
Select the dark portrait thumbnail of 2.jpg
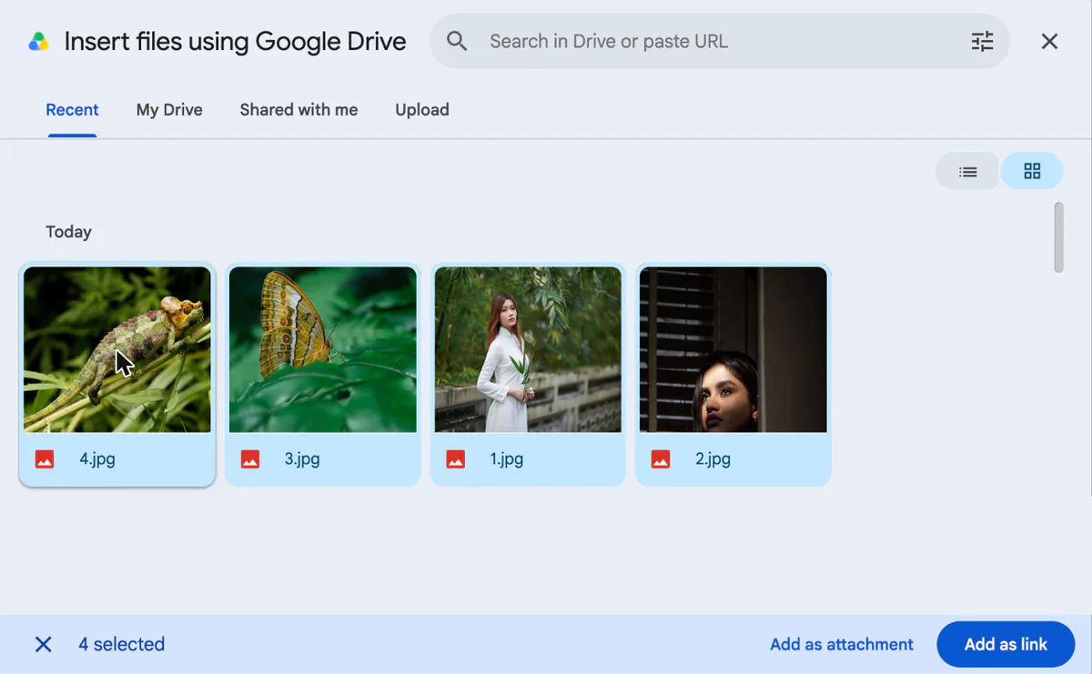(x=733, y=349)
